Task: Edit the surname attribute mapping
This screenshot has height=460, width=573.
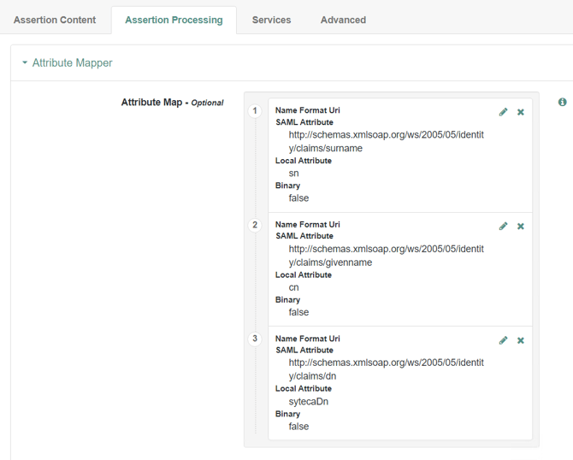Action: point(503,112)
